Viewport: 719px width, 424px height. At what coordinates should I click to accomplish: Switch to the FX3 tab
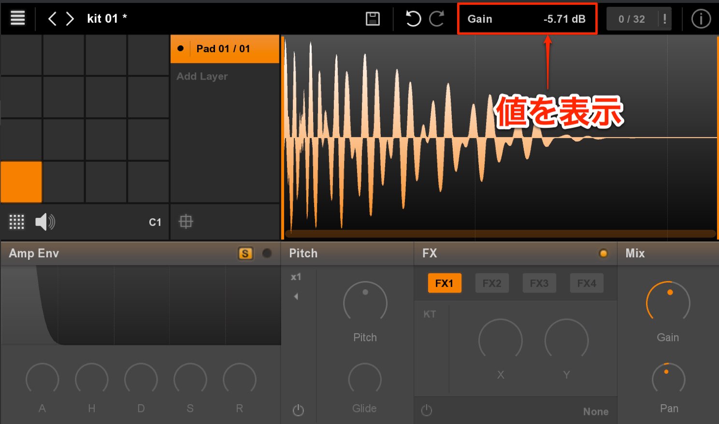[x=539, y=283]
